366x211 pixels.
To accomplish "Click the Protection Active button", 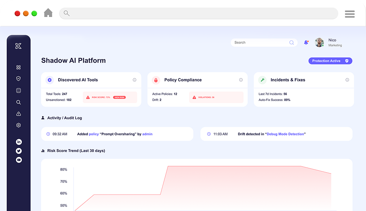I will [330, 61].
